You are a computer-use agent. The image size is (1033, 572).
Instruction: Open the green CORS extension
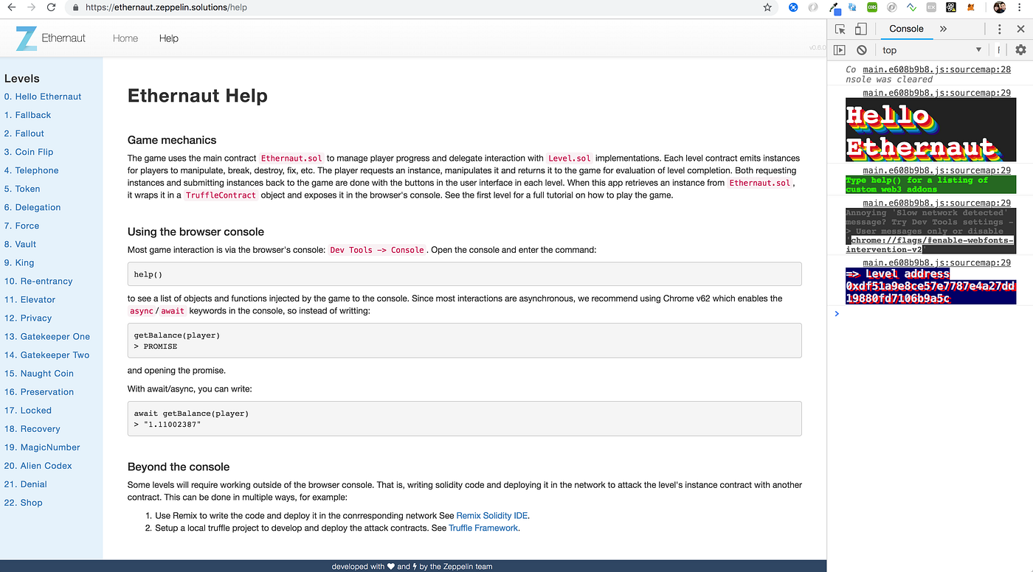[872, 7]
